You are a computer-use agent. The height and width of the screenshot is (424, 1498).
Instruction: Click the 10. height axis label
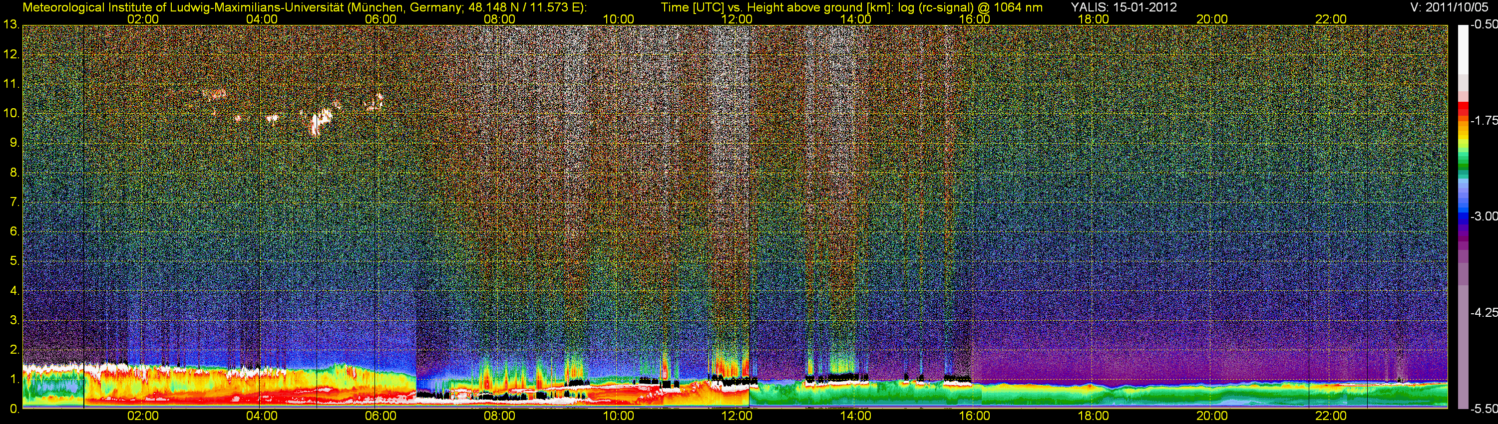11,113
